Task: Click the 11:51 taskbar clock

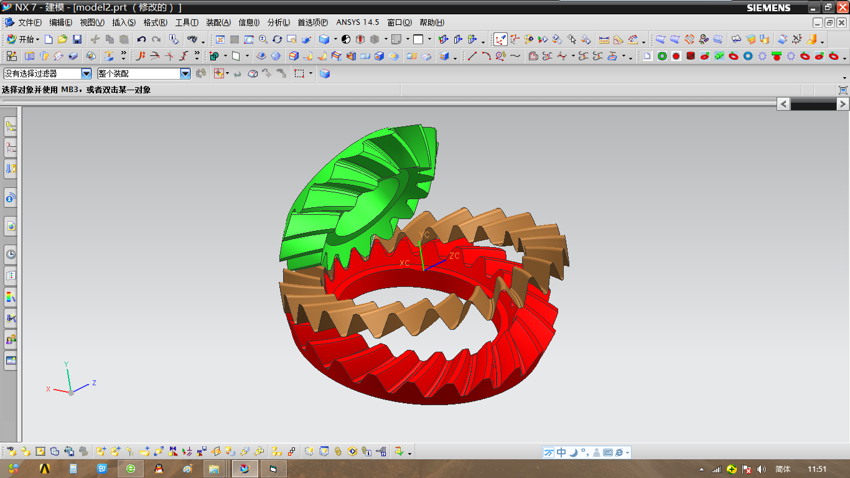Action: [x=817, y=469]
